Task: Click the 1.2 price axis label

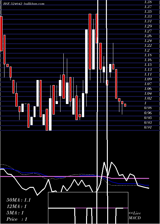Action: coord(147,50)
